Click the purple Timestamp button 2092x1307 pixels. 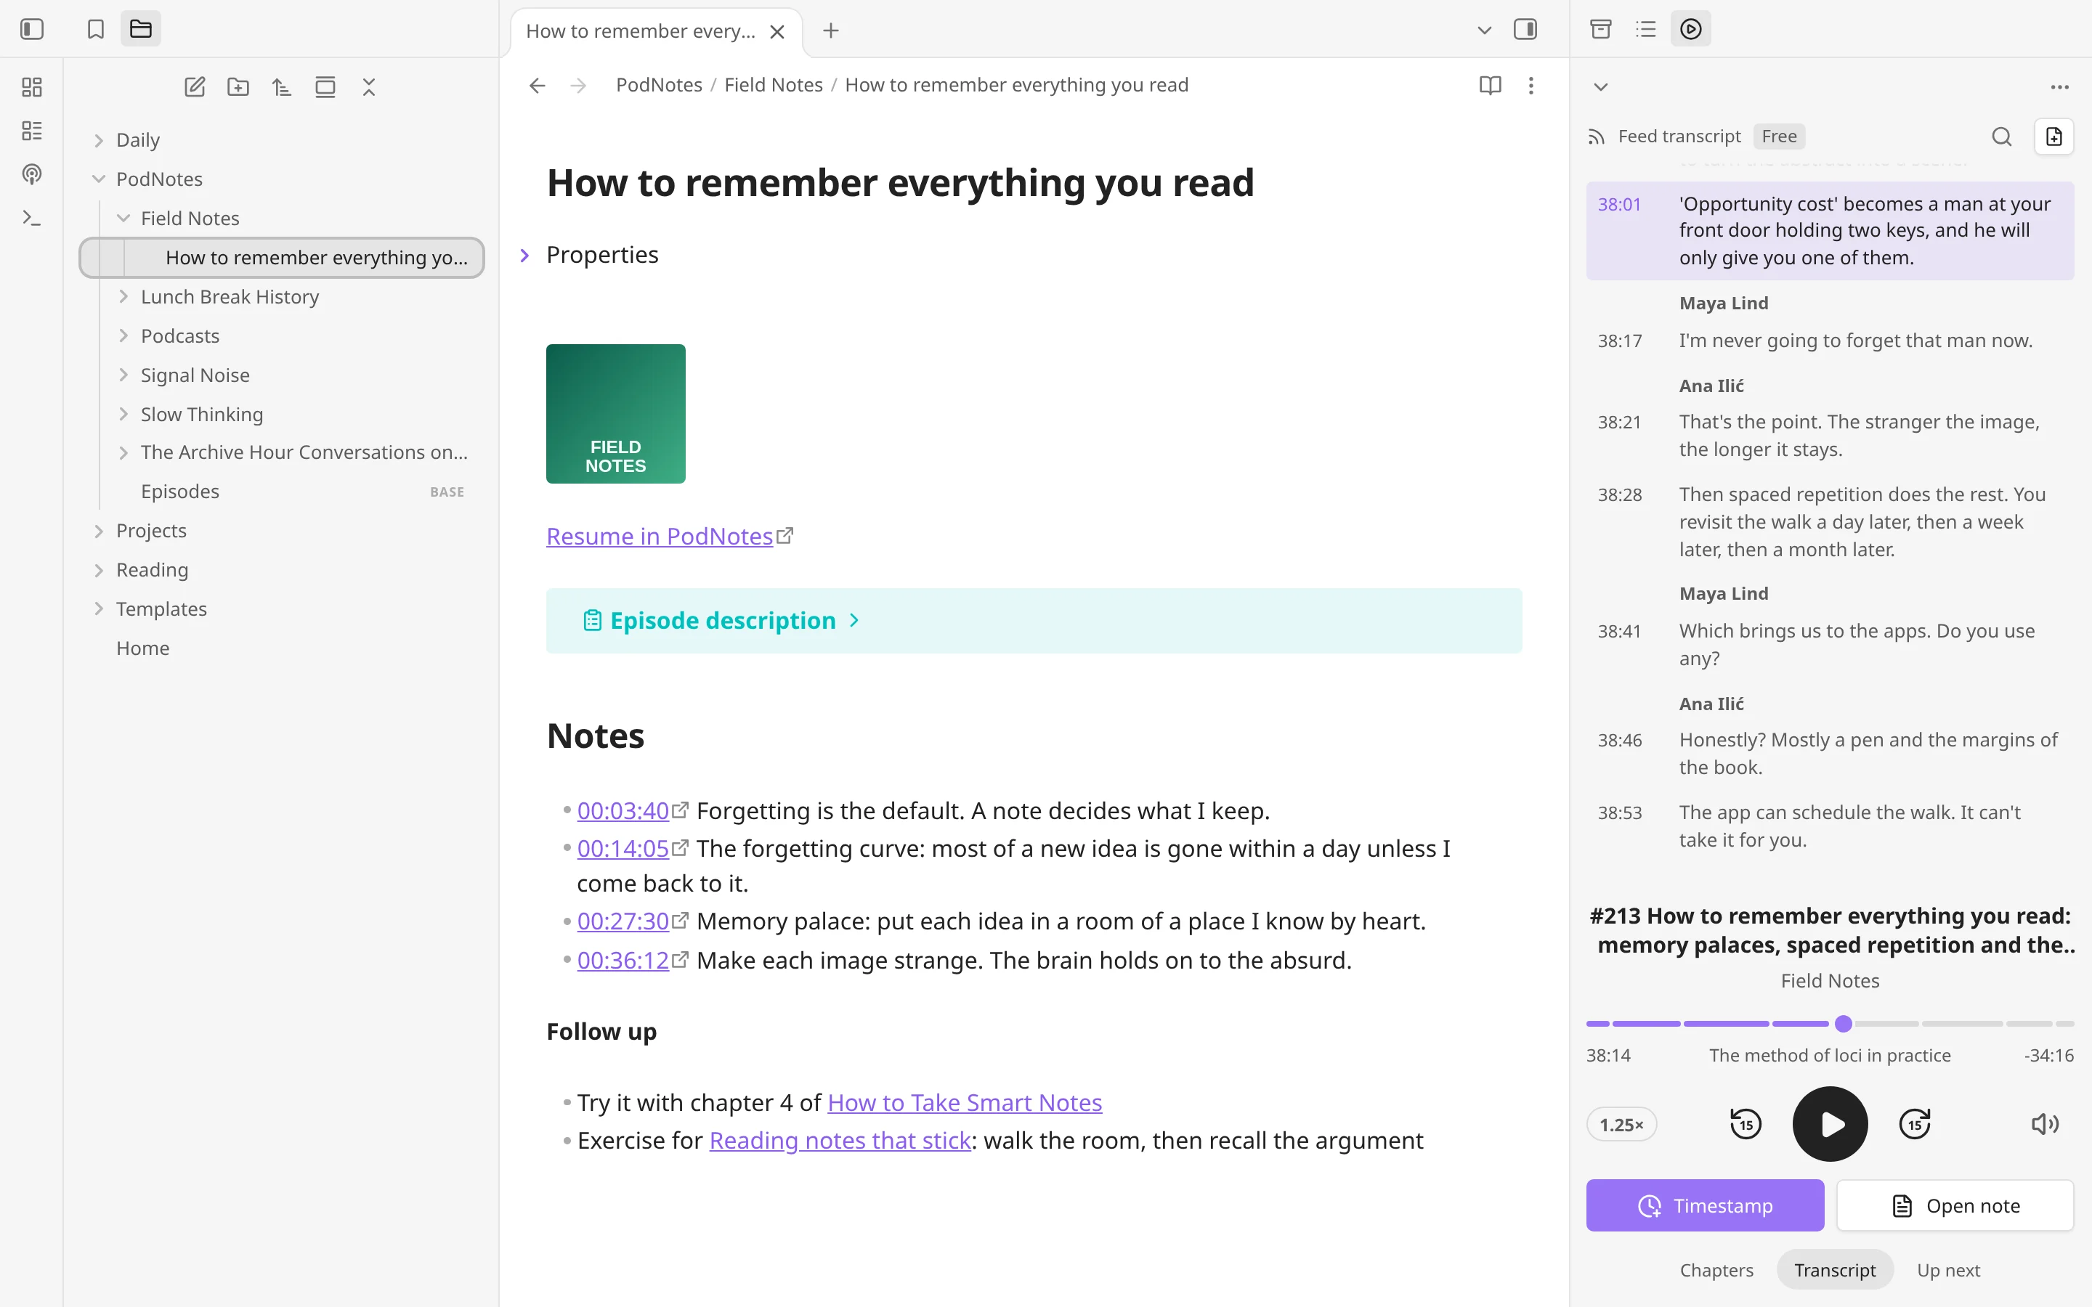(1705, 1205)
